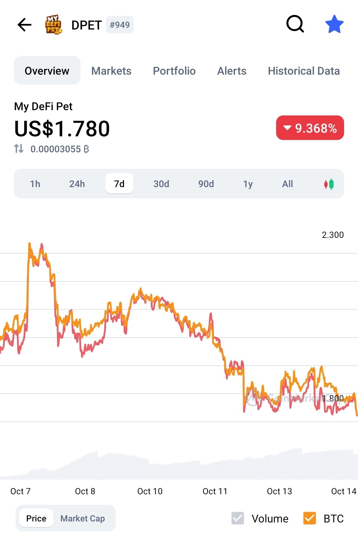Viewport: 358px width, 544px height.
Task: Toggle the blue favorite star
Action: 334,24
